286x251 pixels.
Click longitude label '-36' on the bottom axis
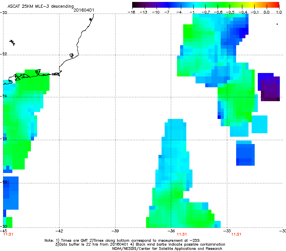[171, 231]
